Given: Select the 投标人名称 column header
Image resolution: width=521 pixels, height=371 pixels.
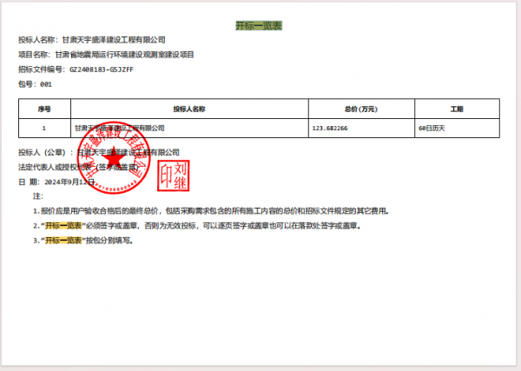Looking at the screenshot, I should (188, 109).
